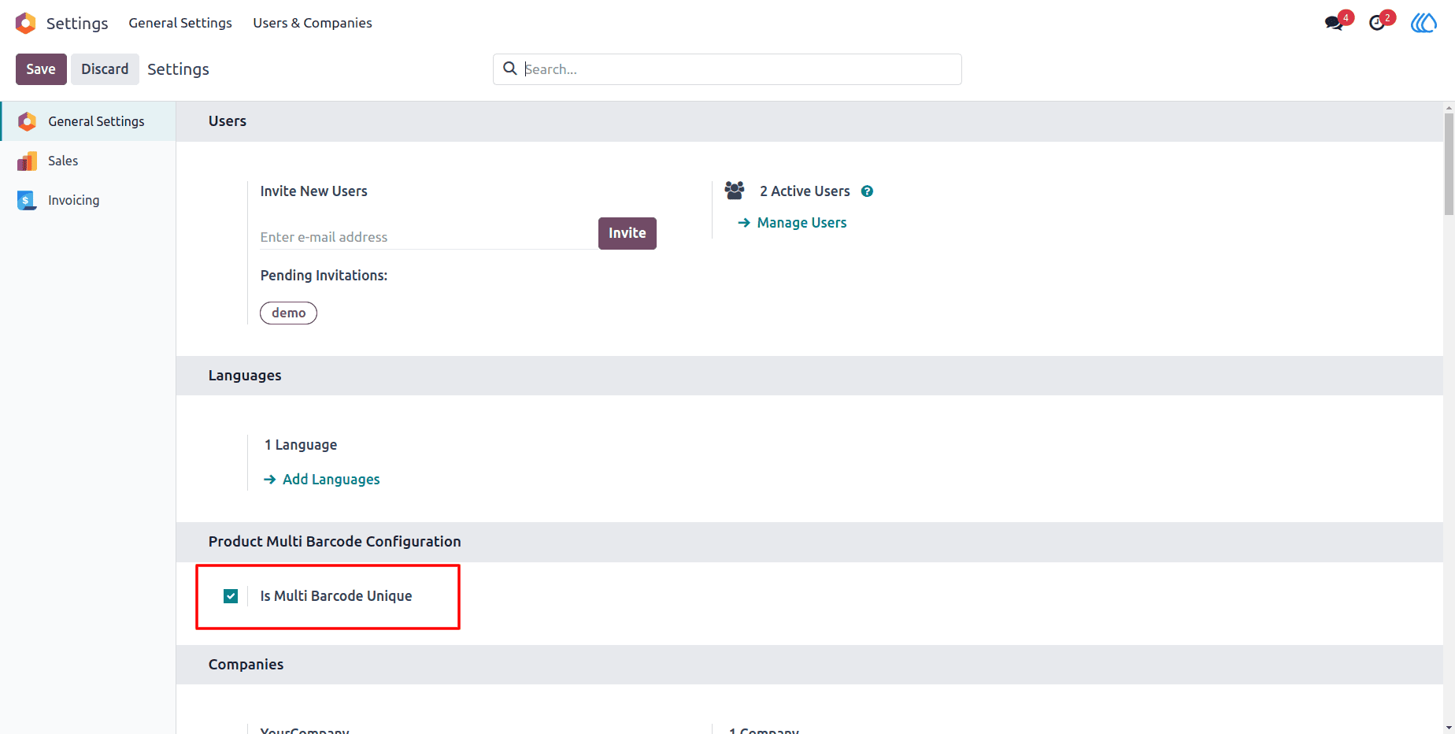The height and width of the screenshot is (734, 1455).
Task: Open Users & Companies menu
Action: pos(313,23)
